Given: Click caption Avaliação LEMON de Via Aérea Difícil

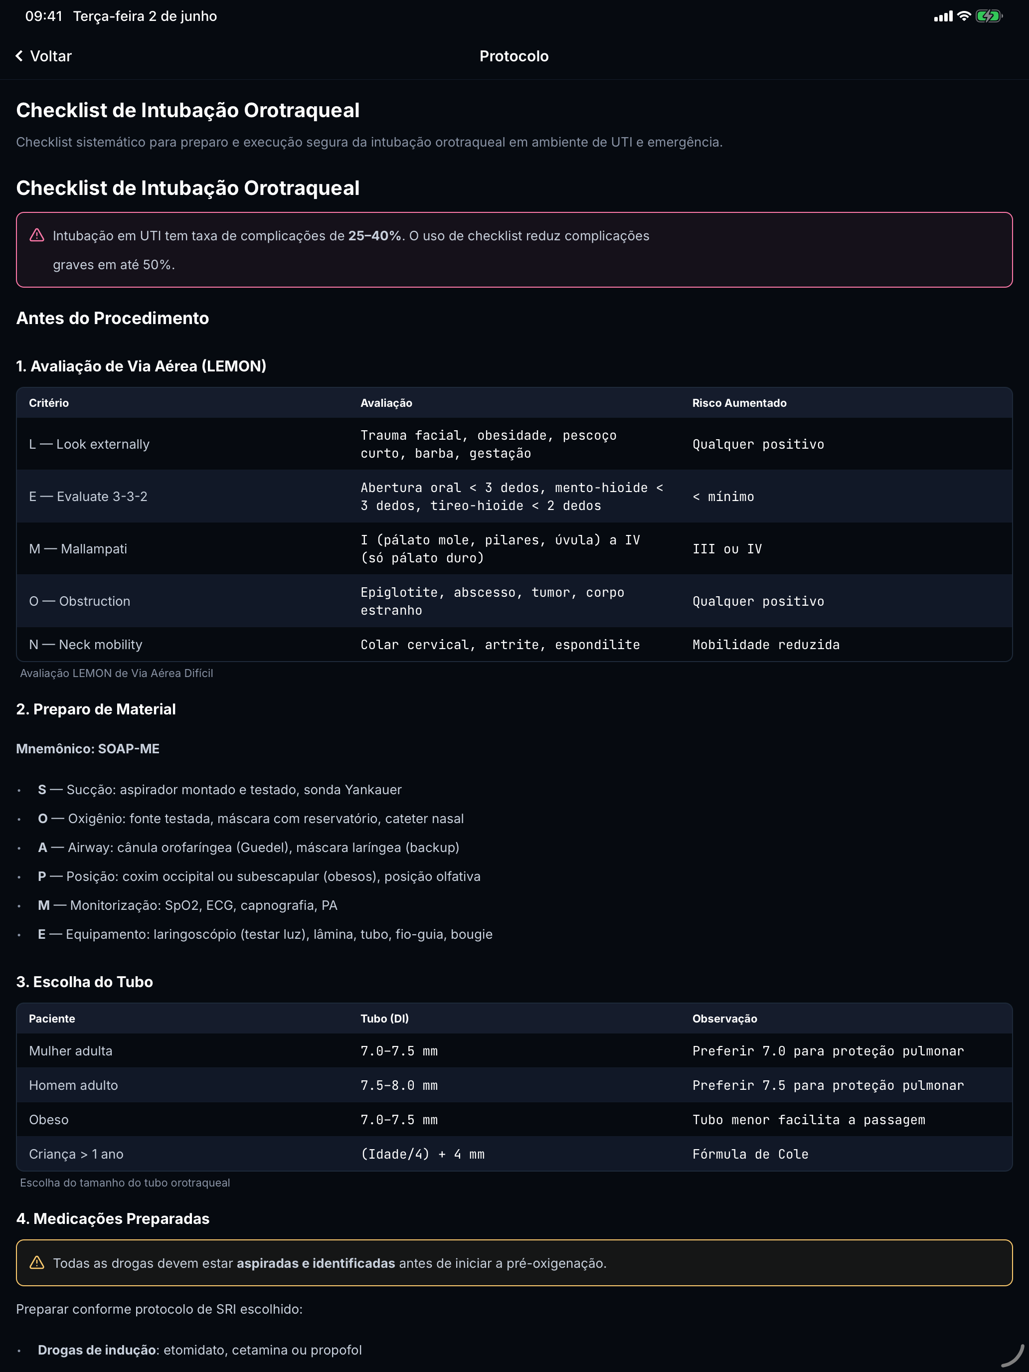Looking at the screenshot, I should coord(117,673).
